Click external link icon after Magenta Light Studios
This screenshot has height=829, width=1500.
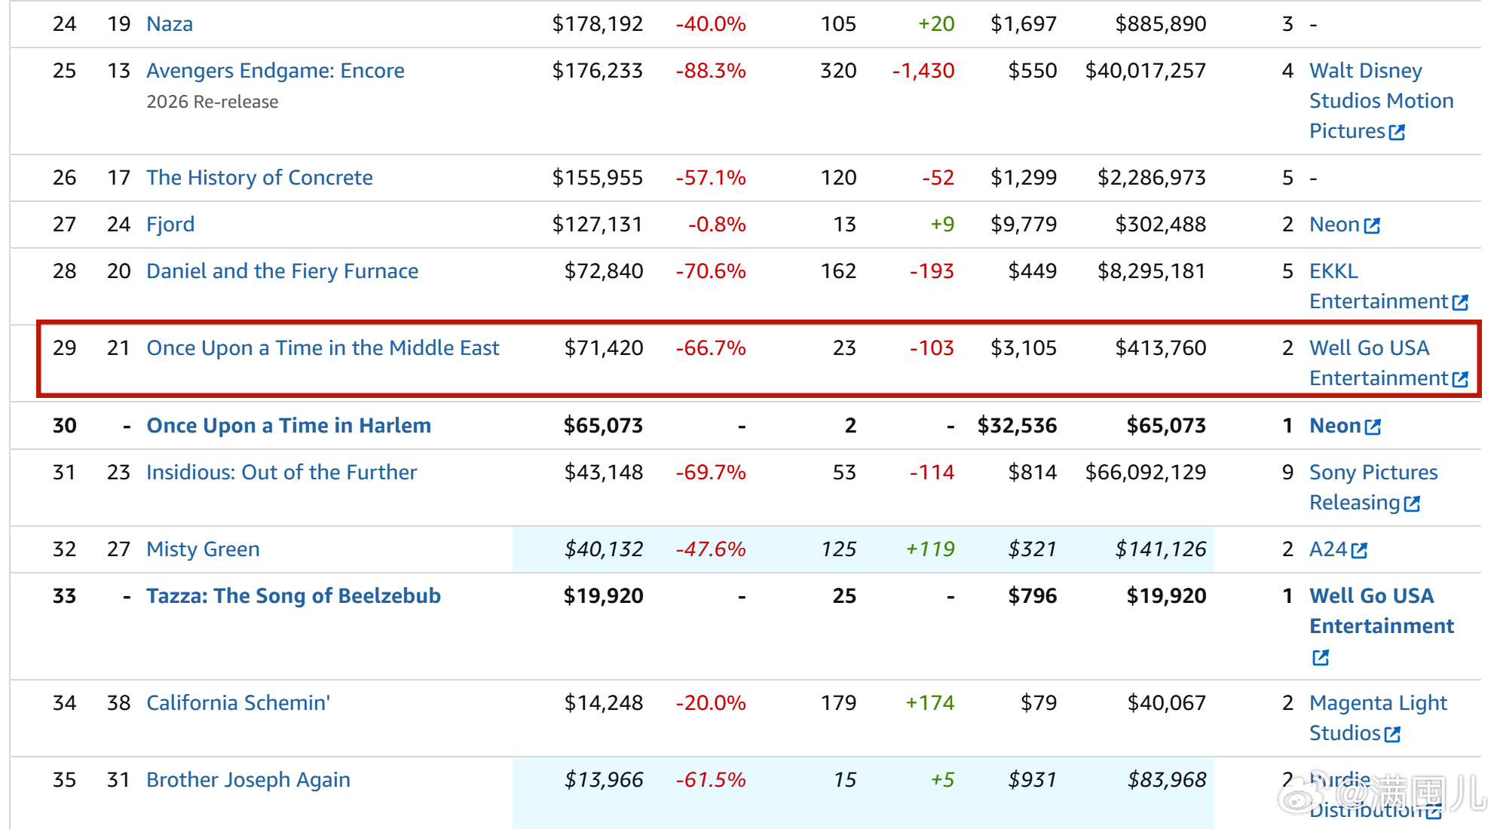click(x=1392, y=734)
